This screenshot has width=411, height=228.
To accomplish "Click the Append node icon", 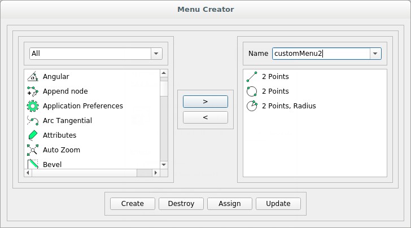I will (x=33, y=91).
